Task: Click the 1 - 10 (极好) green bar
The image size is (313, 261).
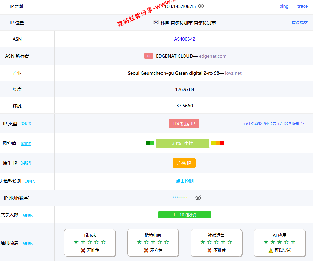Action: pyautogui.click(x=185, y=215)
